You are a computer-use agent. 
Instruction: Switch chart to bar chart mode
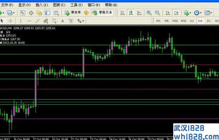(123, 13)
